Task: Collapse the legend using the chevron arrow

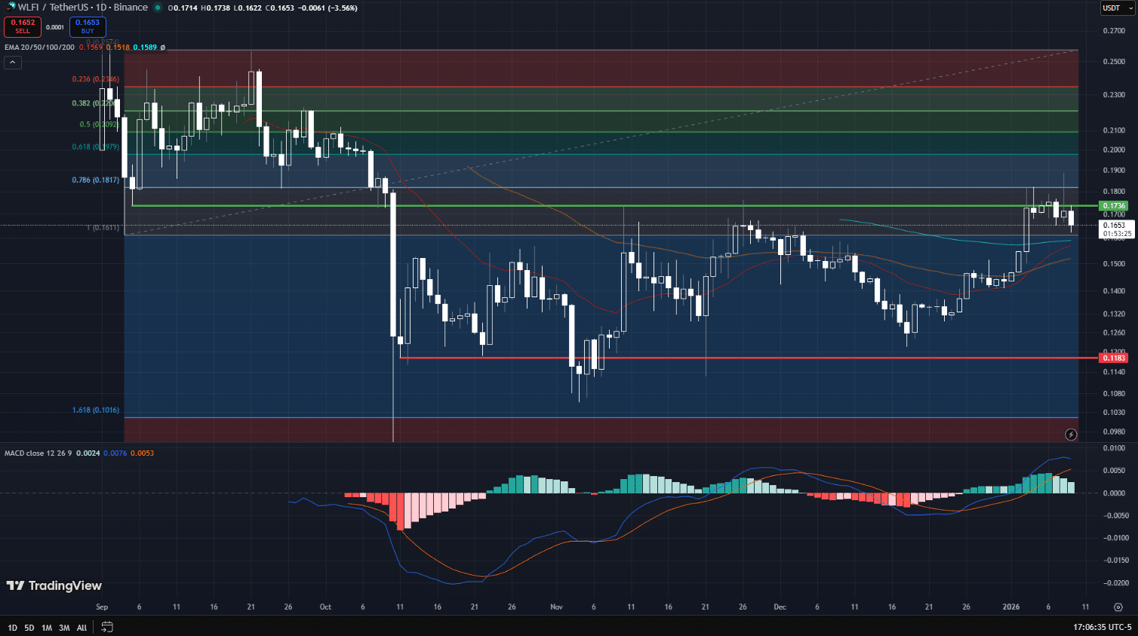Action: coord(12,62)
